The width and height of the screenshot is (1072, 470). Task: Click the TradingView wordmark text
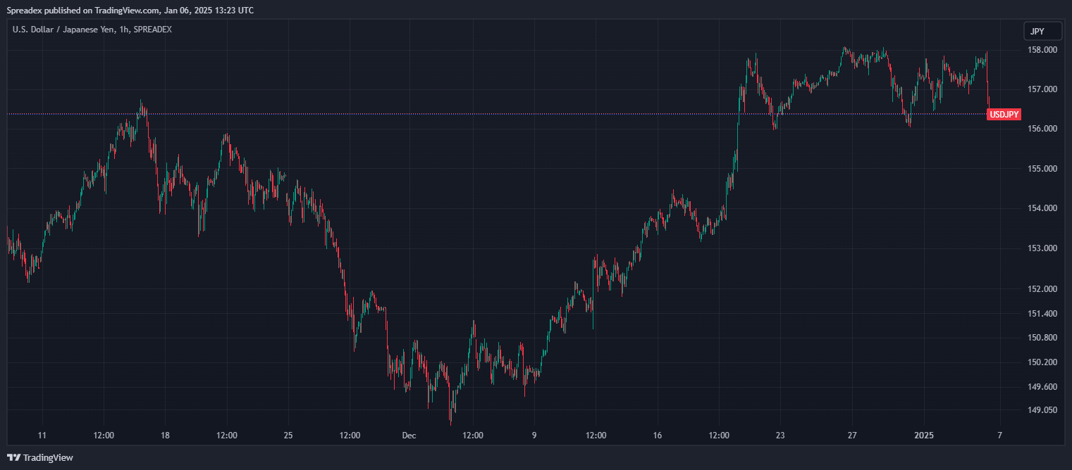click(48, 457)
